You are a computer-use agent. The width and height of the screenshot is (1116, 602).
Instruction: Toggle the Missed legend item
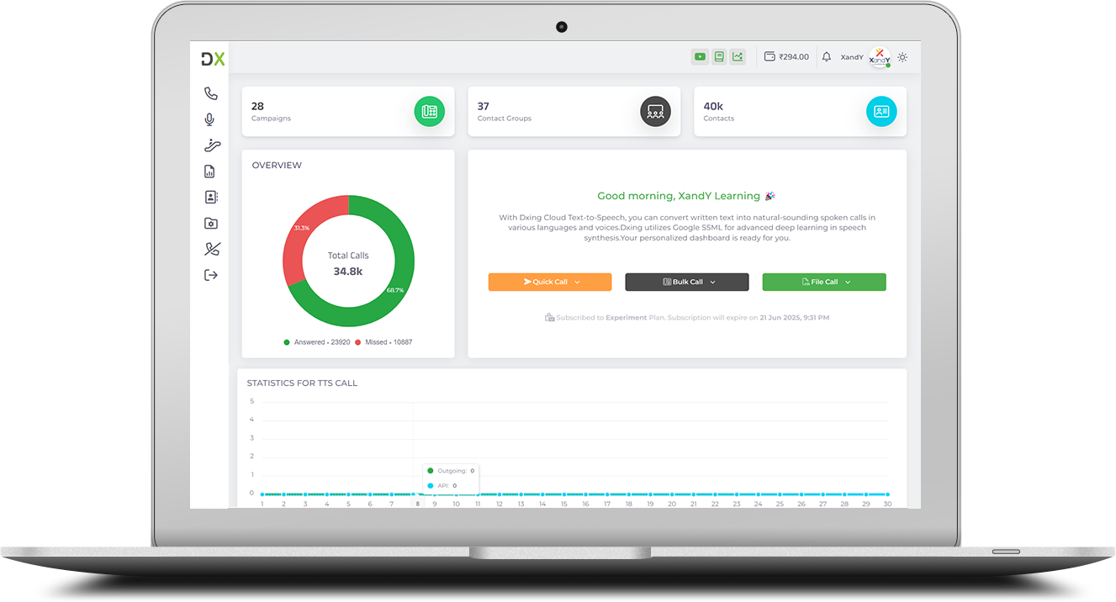[383, 342]
